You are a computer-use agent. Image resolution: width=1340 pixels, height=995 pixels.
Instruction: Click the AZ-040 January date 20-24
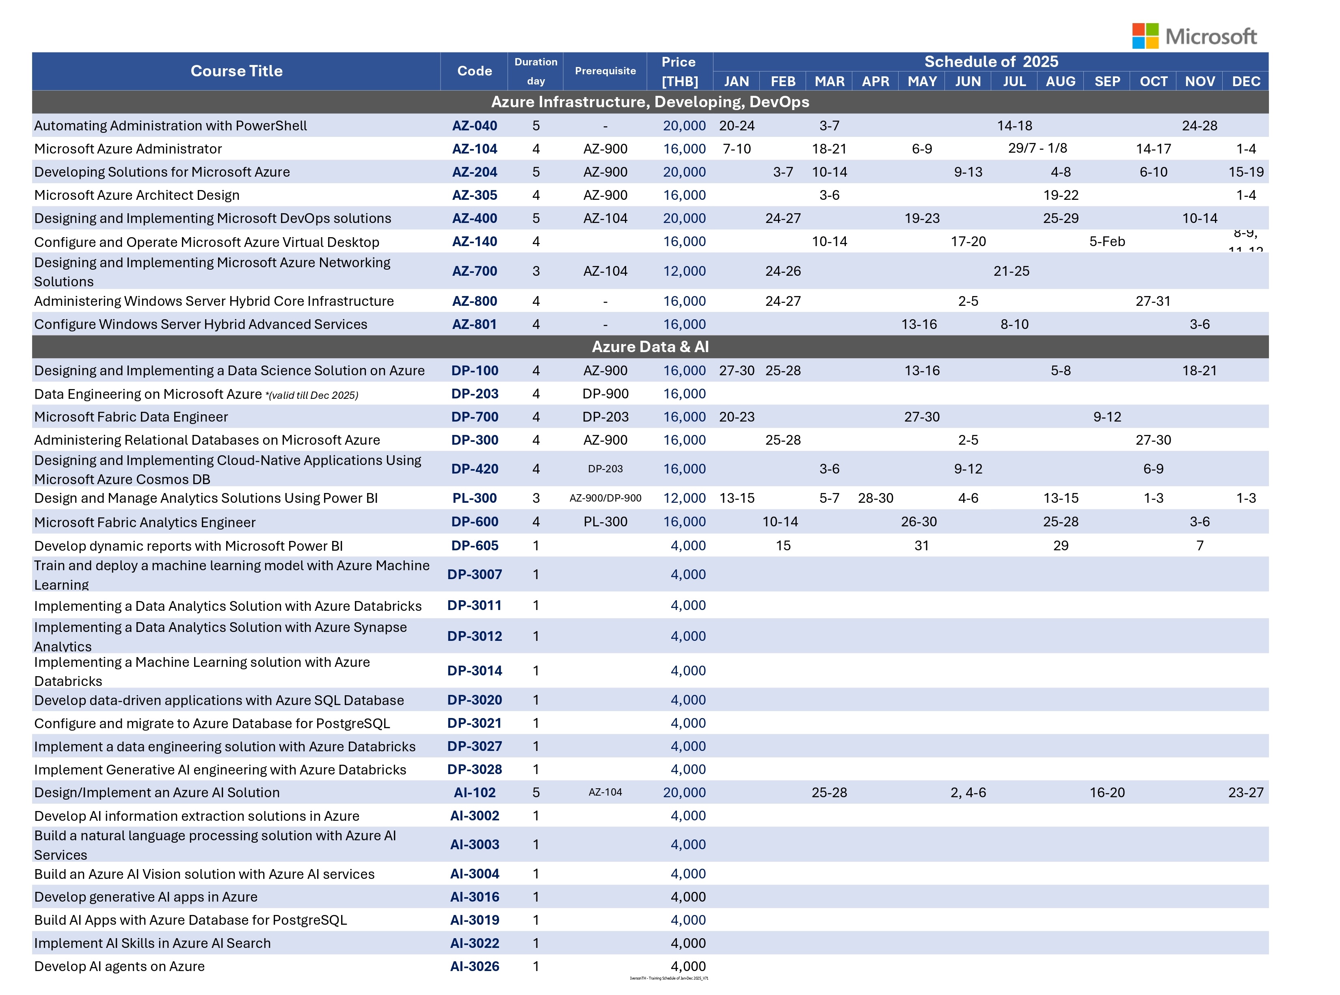click(x=737, y=126)
